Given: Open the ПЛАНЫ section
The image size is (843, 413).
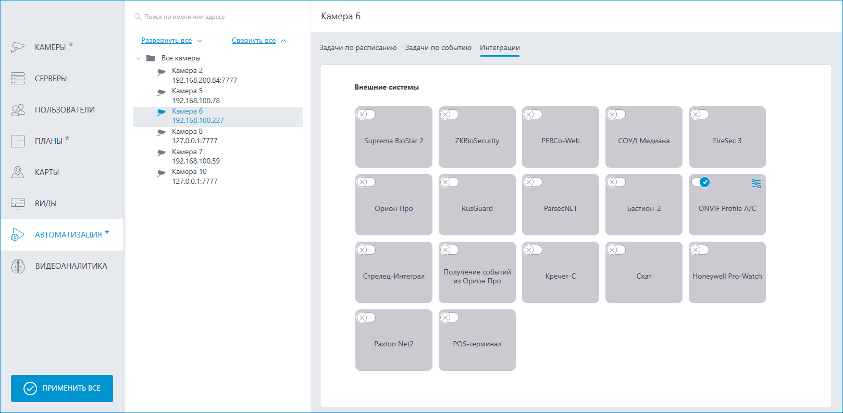Looking at the screenshot, I should 62,141.
